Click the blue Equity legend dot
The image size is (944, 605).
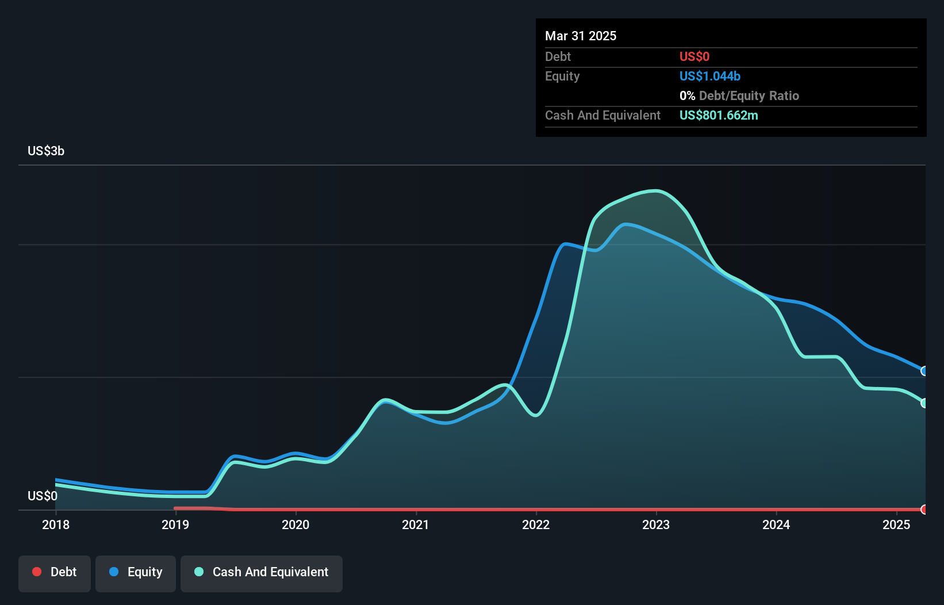114,572
